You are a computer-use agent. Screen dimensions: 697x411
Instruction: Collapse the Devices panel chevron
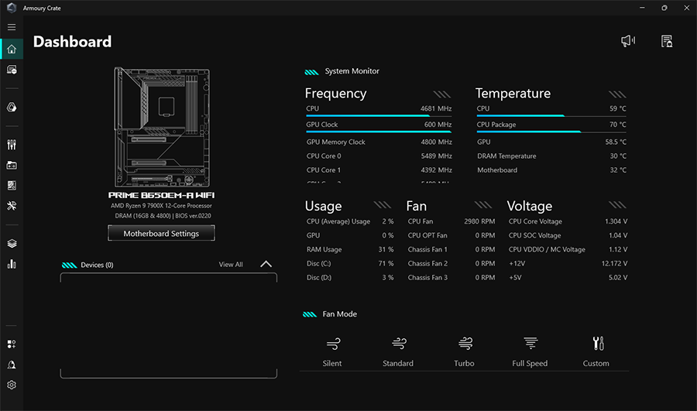[x=266, y=264]
